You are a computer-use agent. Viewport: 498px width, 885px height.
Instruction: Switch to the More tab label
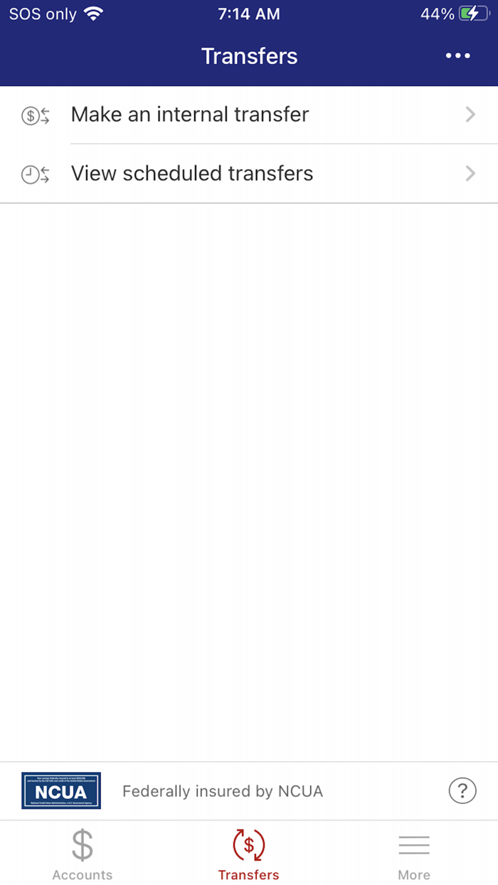point(414,875)
